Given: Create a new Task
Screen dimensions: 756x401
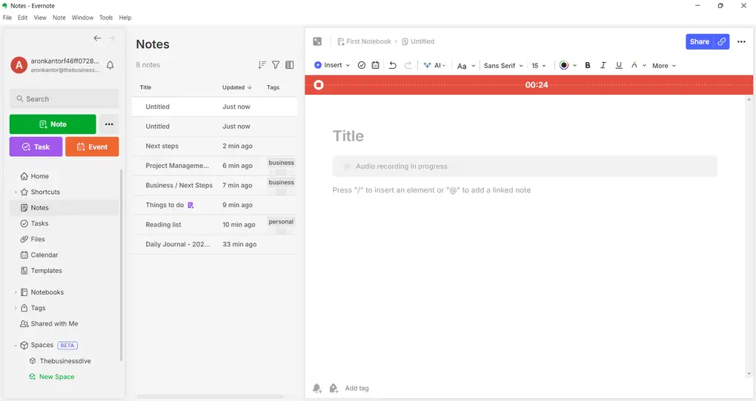Looking at the screenshot, I should point(36,146).
